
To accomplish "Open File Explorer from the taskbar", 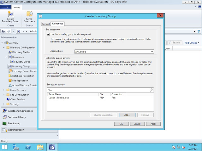I will (x=40, y=147).
